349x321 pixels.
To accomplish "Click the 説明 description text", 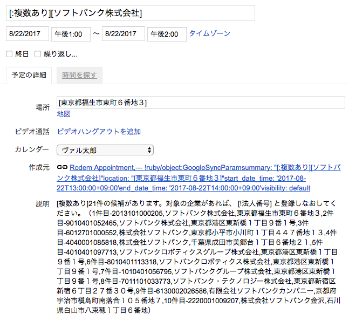I will pyautogui.click(x=199, y=257).
